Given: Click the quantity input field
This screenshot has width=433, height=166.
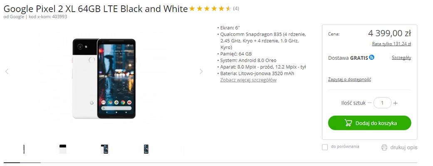Looking at the screenshot, I should [x=383, y=103].
